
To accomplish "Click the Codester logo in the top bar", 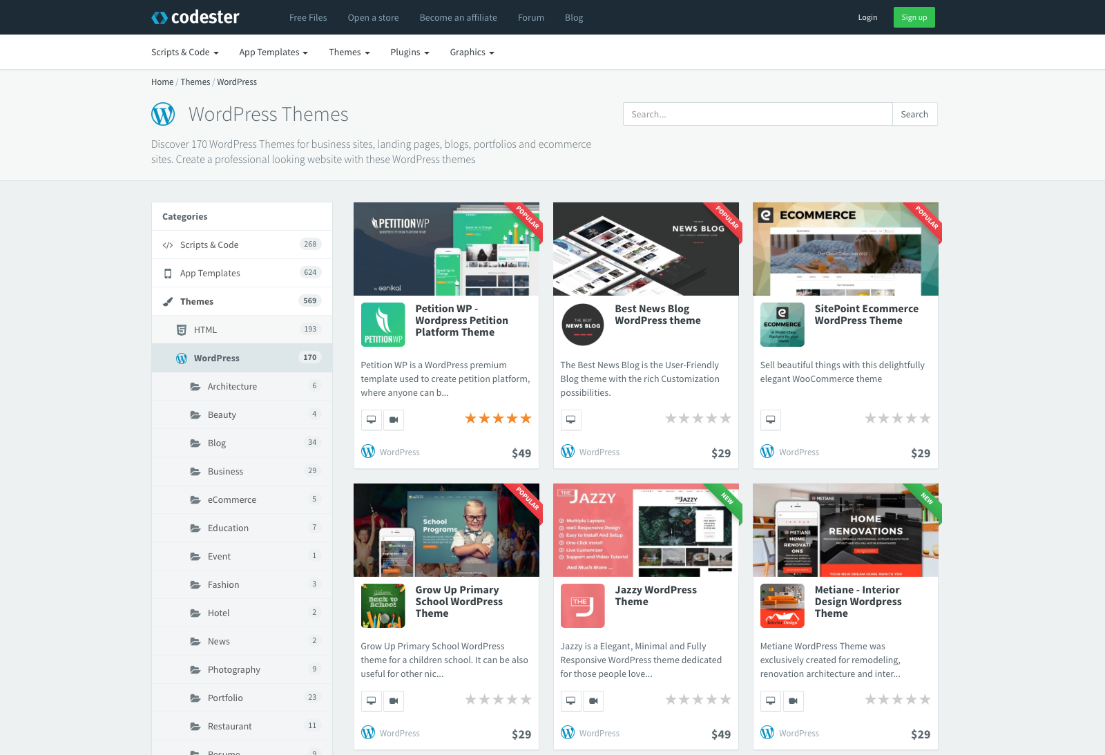I will point(195,17).
